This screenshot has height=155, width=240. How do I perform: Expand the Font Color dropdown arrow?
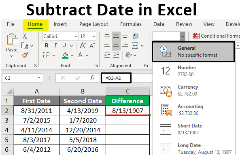(x=87, y=55)
